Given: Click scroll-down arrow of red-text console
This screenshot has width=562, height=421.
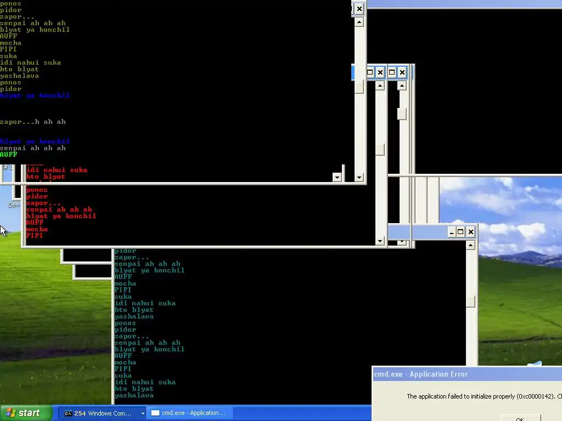Looking at the screenshot, I should (380, 241).
